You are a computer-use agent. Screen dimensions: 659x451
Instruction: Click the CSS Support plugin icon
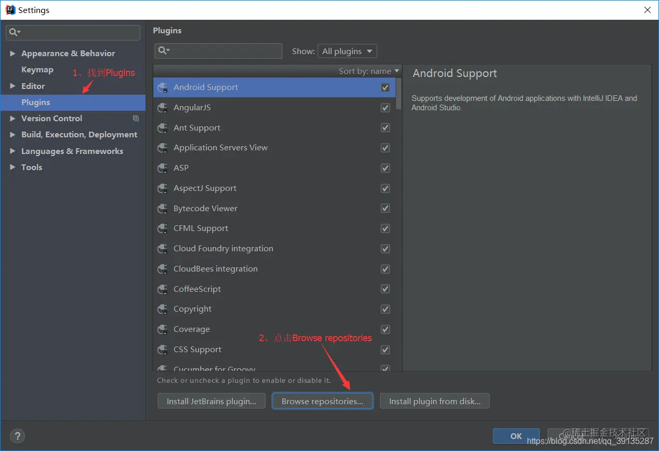163,350
